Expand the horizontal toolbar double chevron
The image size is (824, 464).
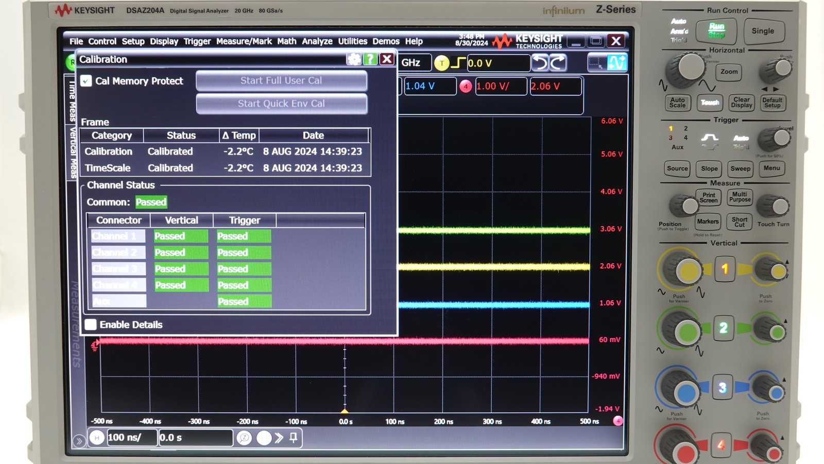(x=279, y=438)
